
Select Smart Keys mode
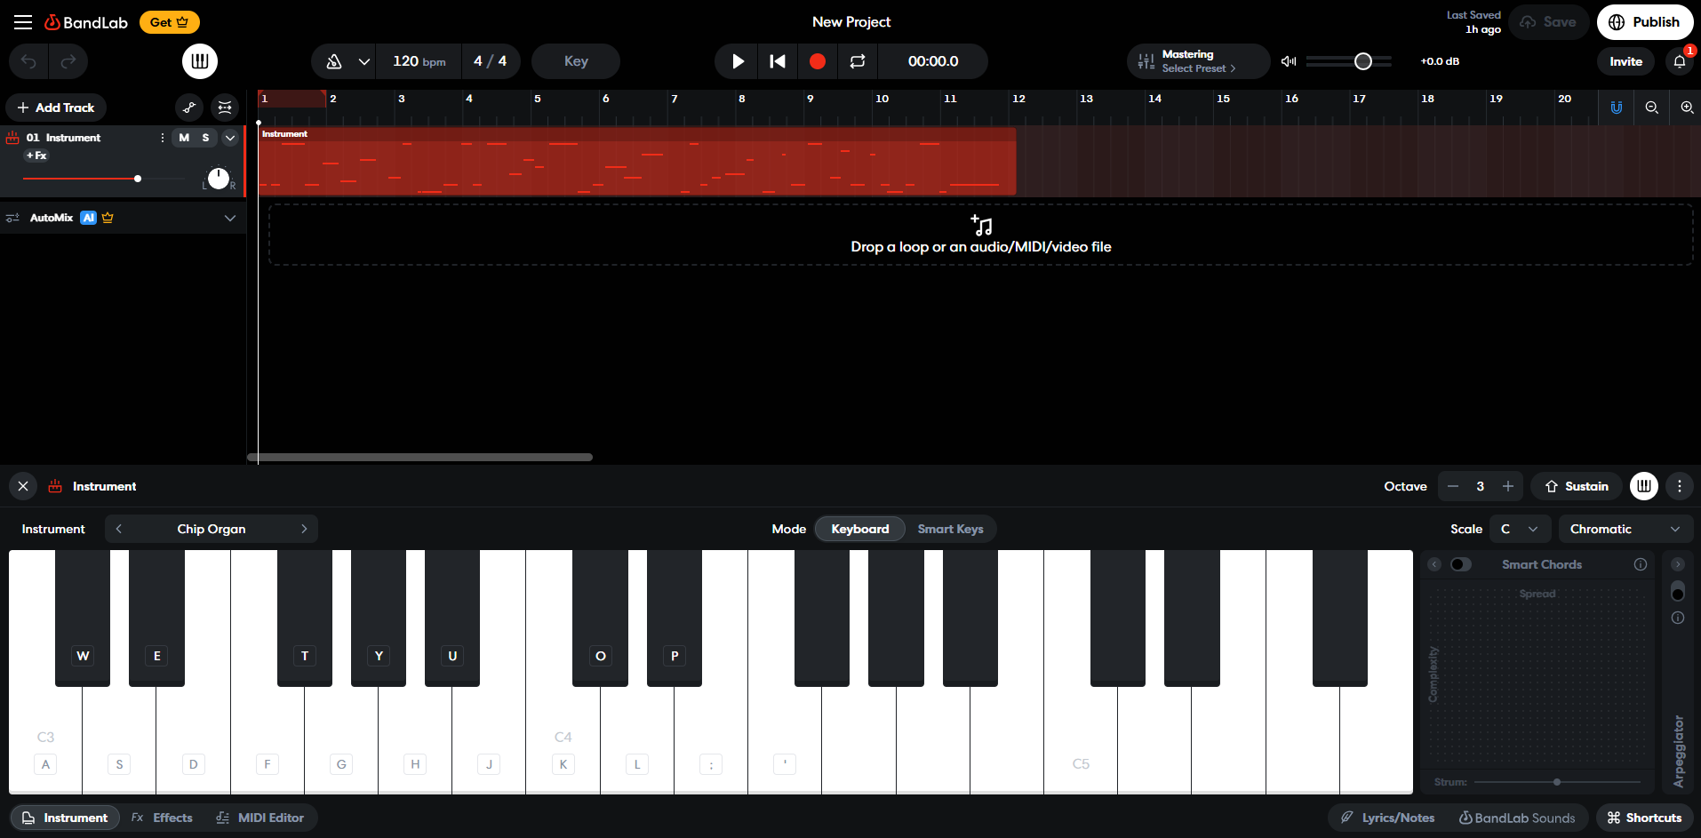(950, 529)
